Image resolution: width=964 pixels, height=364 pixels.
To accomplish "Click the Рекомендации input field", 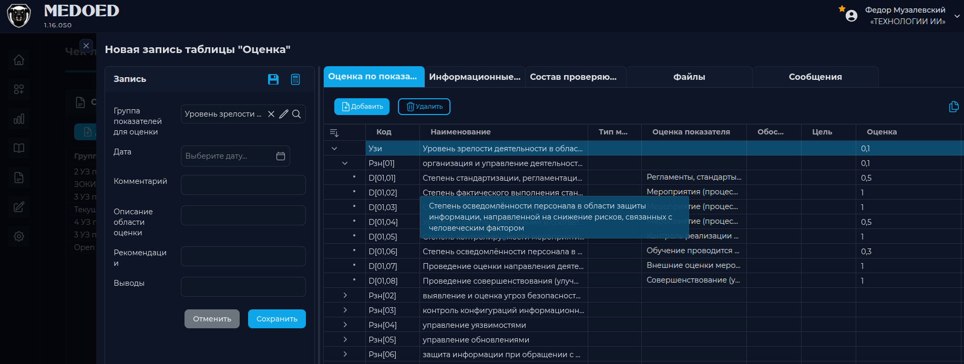I will coord(243,256).
